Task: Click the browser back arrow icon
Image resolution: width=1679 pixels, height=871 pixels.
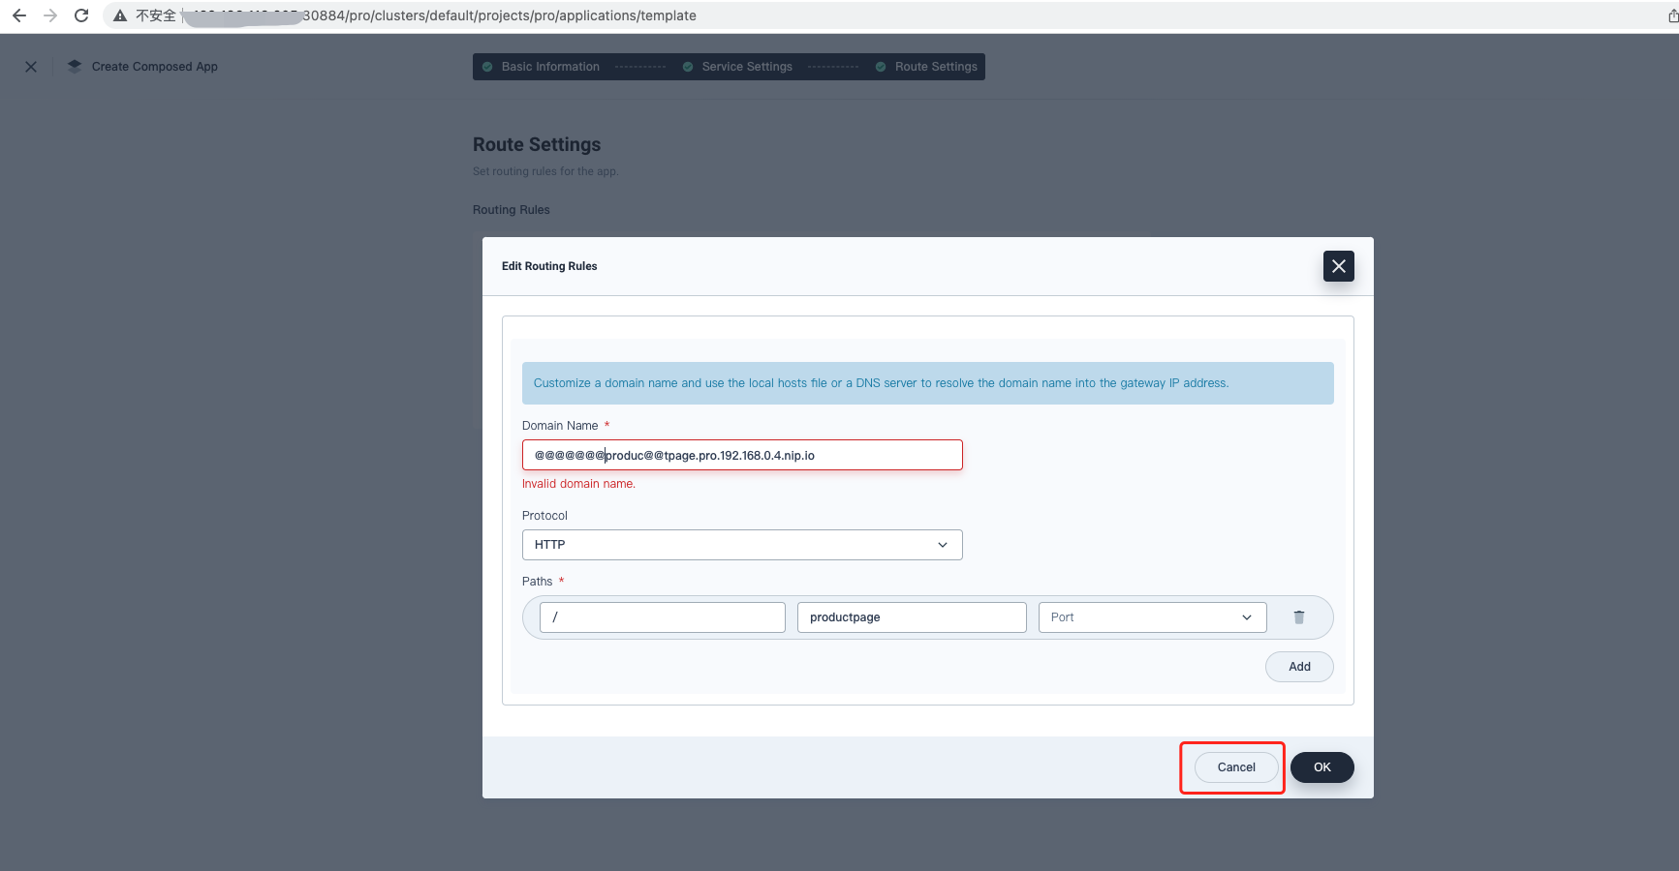Action: [17, 15]
